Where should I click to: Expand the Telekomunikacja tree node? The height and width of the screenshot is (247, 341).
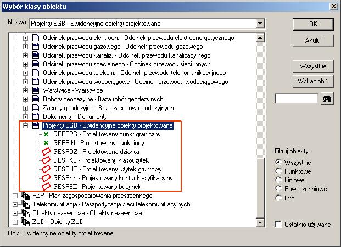click(x=15, y=204)
